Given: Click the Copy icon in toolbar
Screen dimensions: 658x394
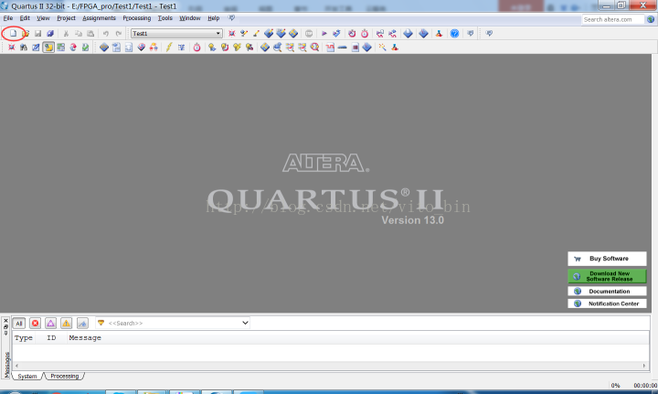Looking at the screenshot, I should point(78,33).
